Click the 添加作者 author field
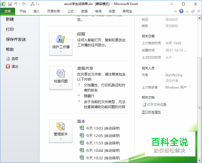 pos(172,81)
